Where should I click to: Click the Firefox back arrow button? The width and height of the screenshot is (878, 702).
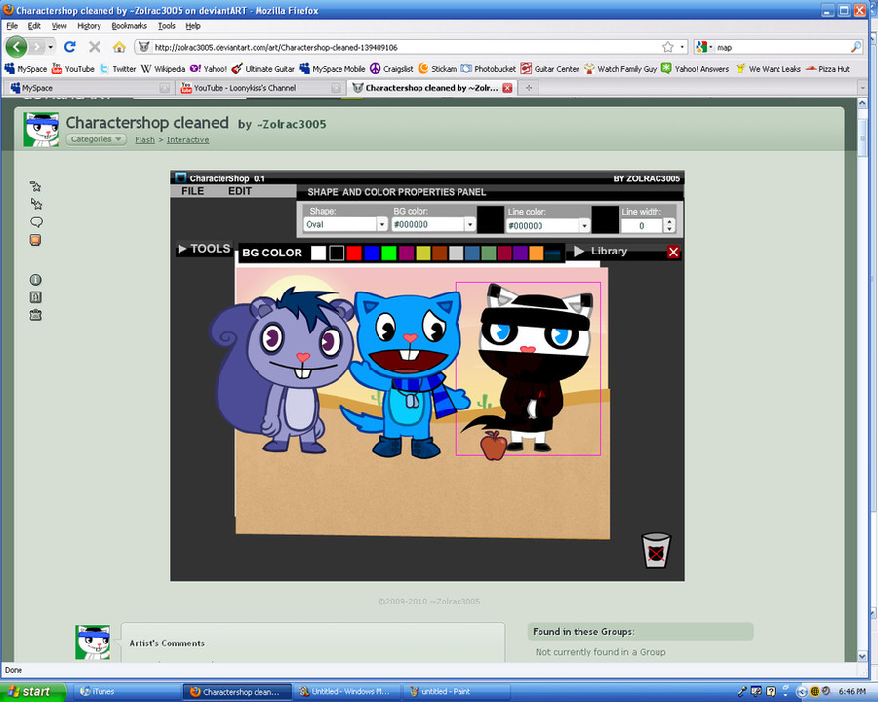click(17, 47)
